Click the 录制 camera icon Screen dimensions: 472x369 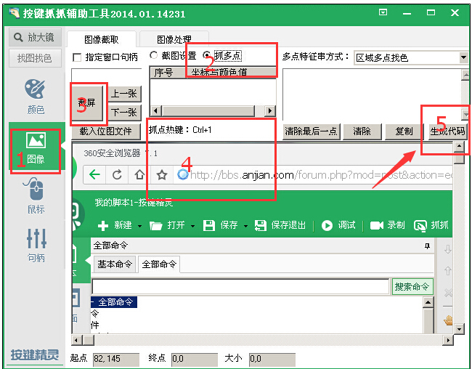[377, 226]
